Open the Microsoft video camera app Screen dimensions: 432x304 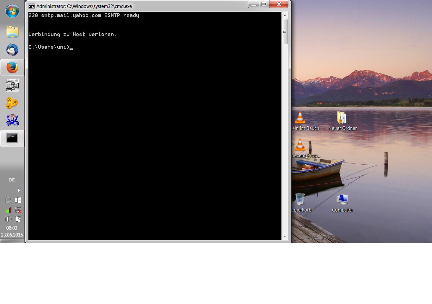tap(12, 85)
